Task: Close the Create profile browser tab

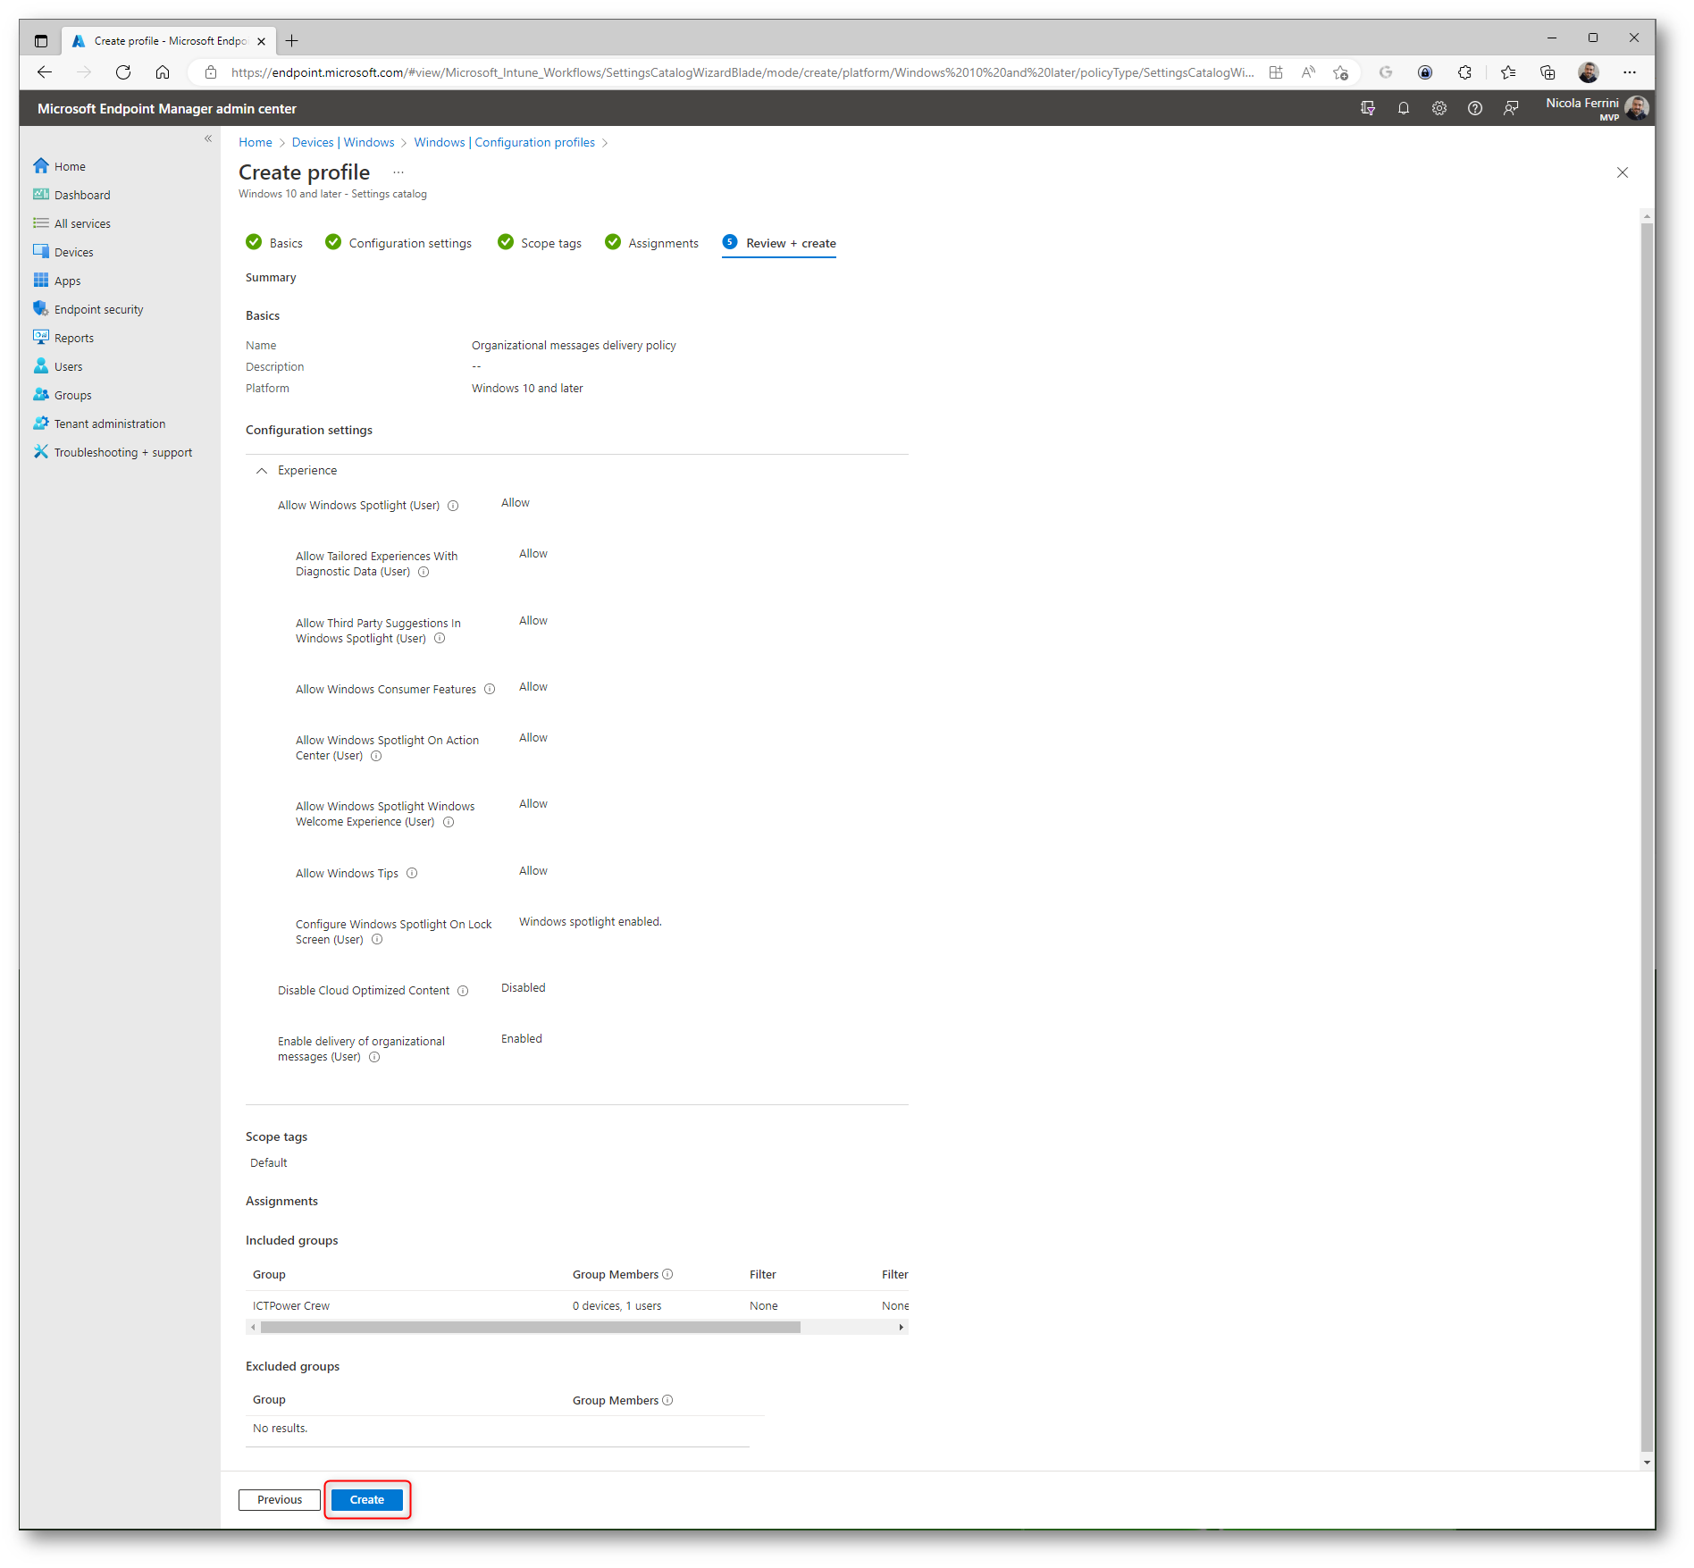Action: [x=261, y=41]
